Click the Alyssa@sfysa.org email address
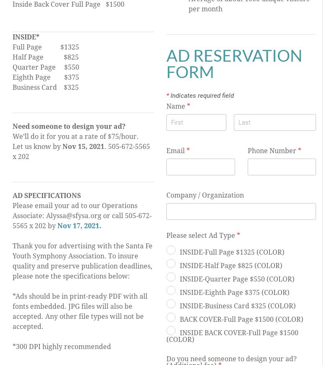This screenshot has width=329, height=365. 74,216
